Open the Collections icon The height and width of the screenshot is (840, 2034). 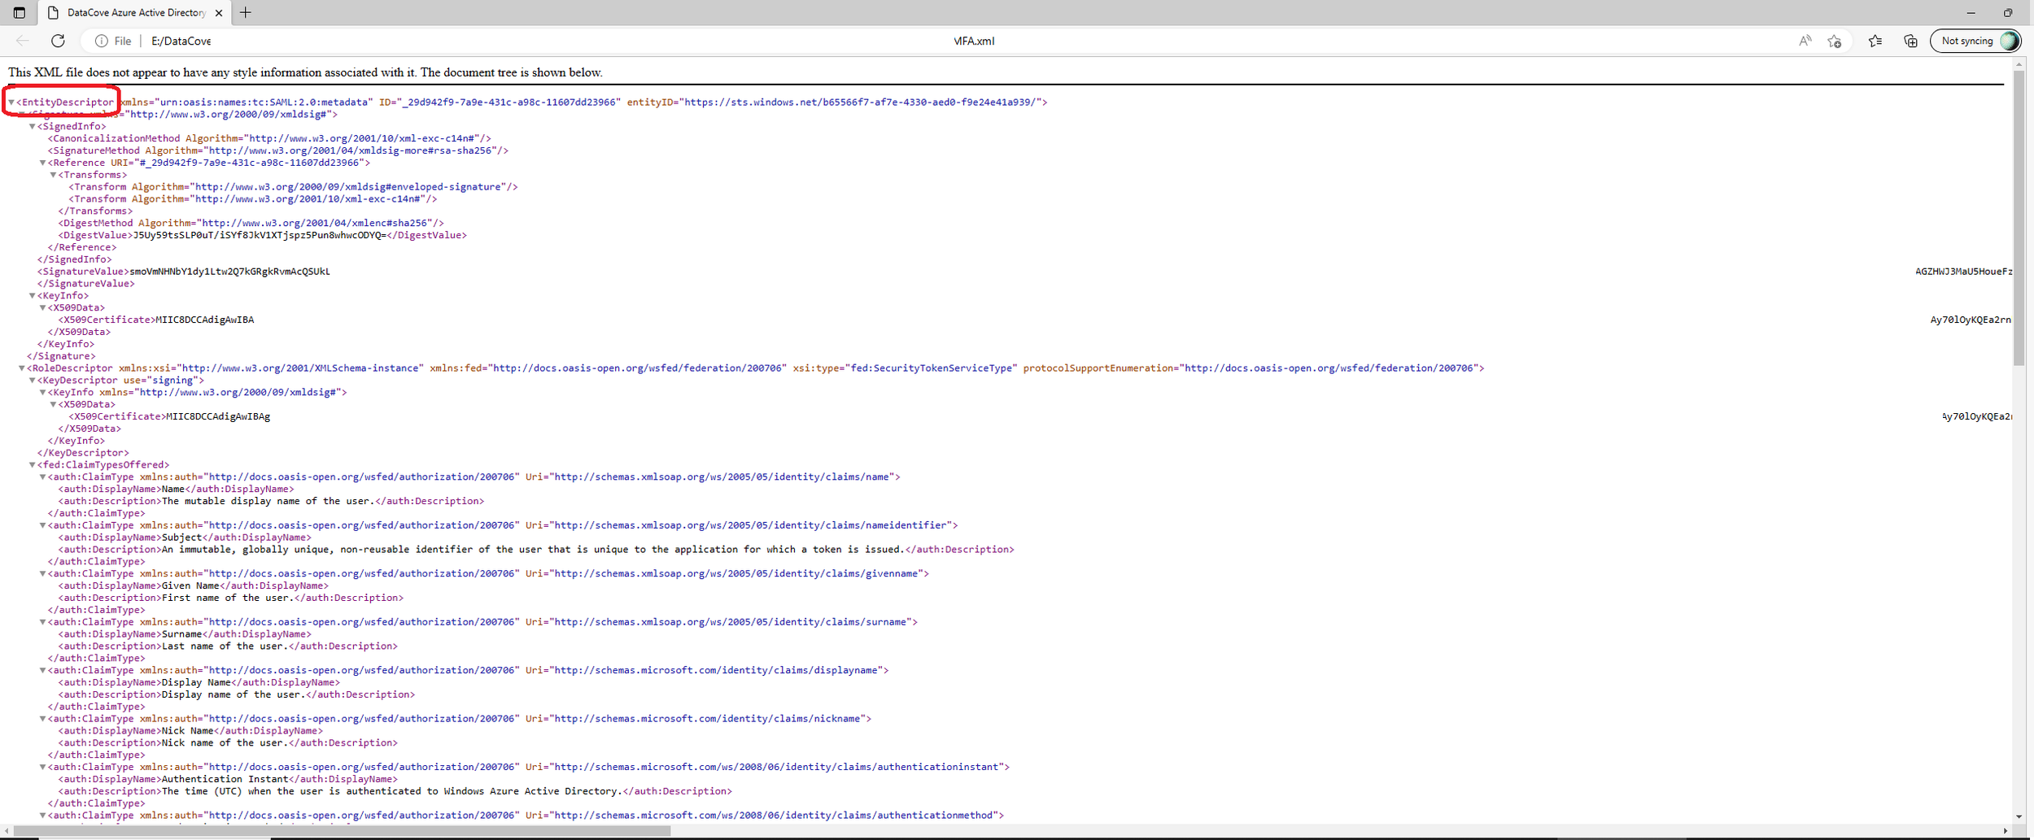(1910, 41)
